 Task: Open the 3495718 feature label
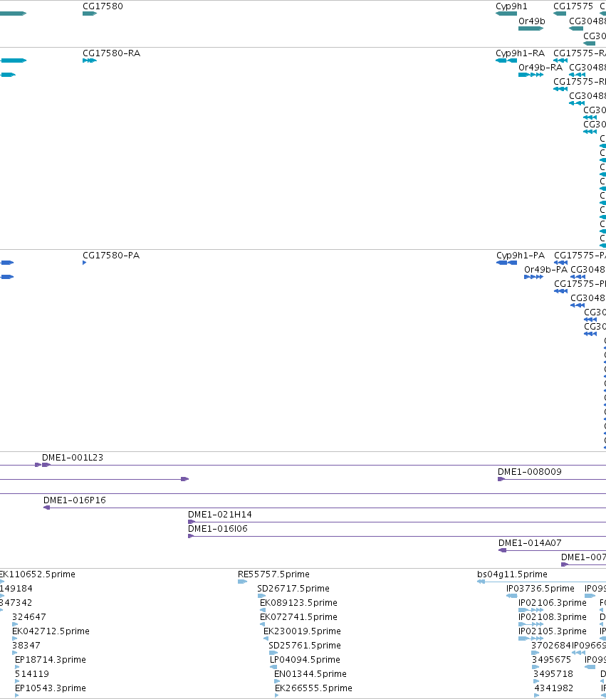click(x=553, y=674)
